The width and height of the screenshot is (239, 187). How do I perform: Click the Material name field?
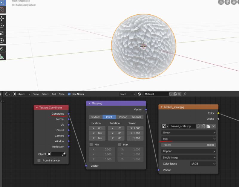click(x=156, y=94)
